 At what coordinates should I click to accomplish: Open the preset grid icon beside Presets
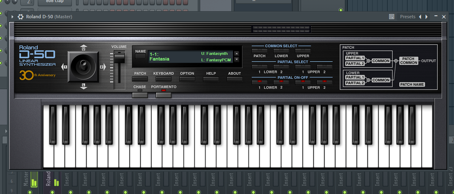[391, 17]
